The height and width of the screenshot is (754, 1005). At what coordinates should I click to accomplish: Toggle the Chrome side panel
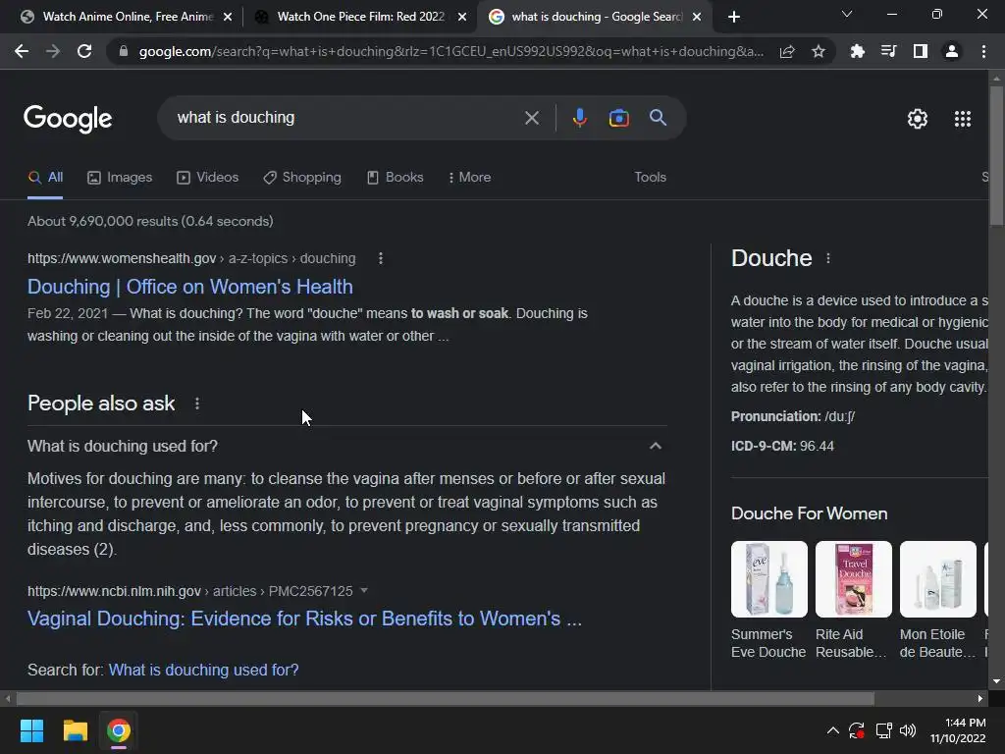[x=921, y=51]
